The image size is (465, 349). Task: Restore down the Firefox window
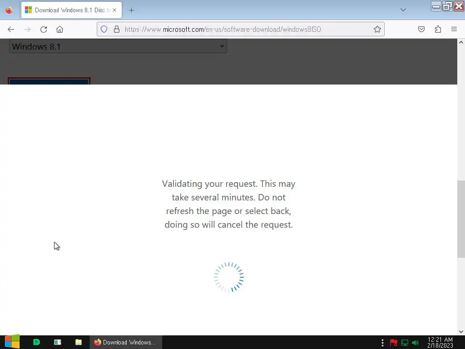[x=447, y=6]
